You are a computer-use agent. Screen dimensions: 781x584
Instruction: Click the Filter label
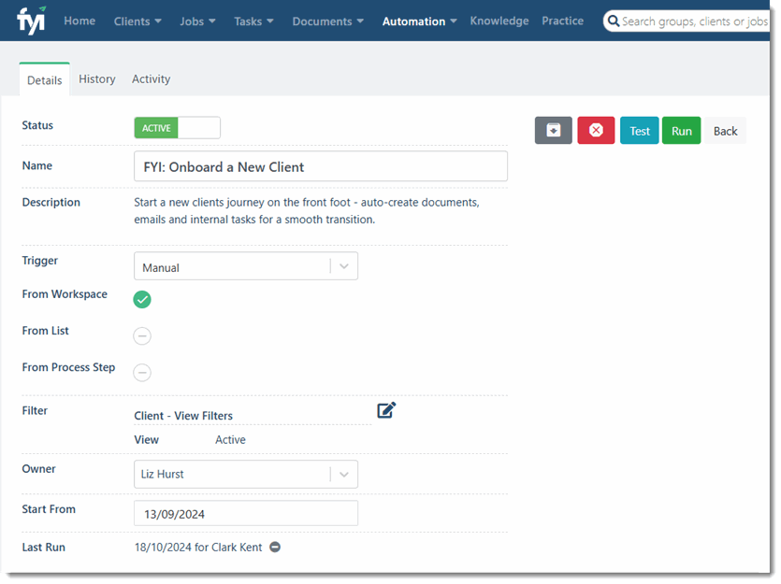tap(35, 411)
